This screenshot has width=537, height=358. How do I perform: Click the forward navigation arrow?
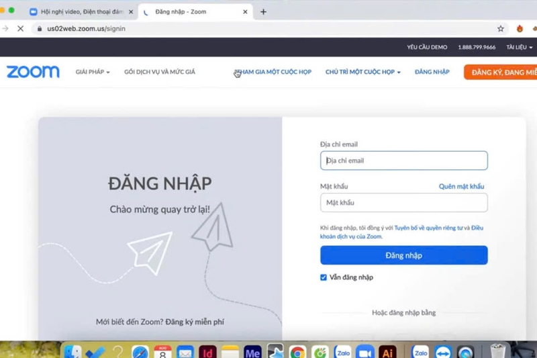5,29
